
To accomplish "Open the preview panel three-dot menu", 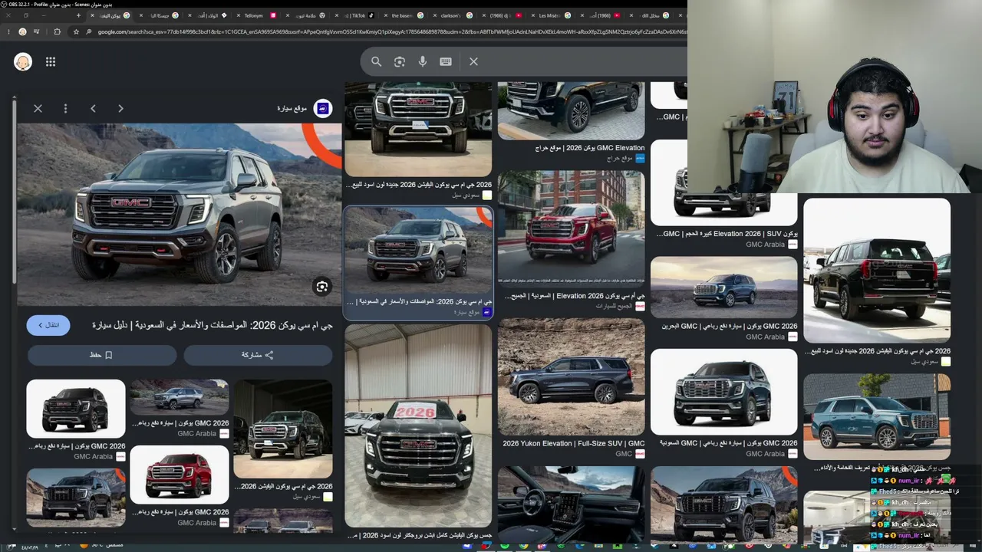I will pyautogui.click(x=65, y=109).
